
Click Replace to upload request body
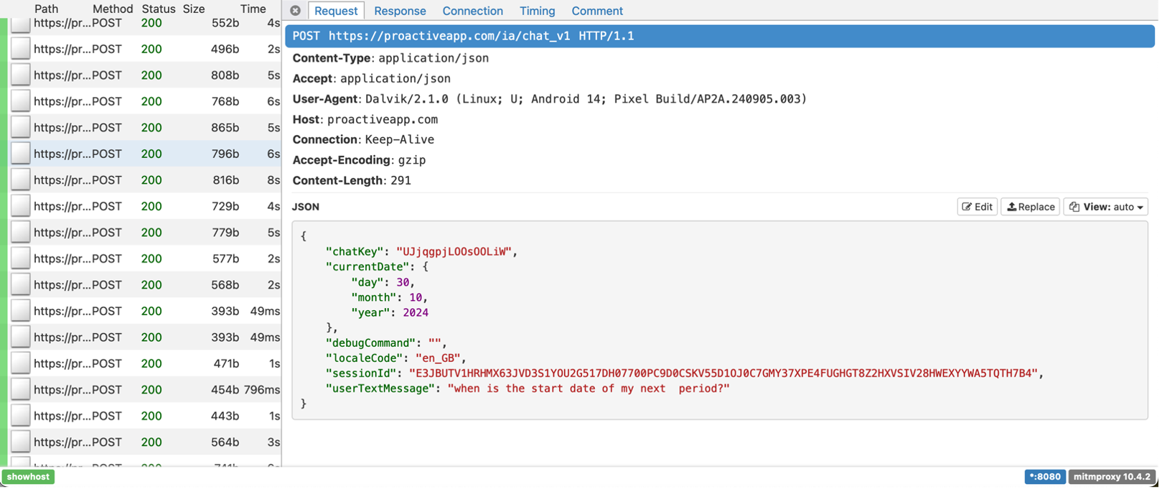[1030, 207]
